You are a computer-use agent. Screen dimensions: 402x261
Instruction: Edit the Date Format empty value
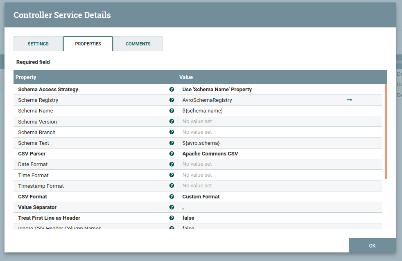(260, 164)
